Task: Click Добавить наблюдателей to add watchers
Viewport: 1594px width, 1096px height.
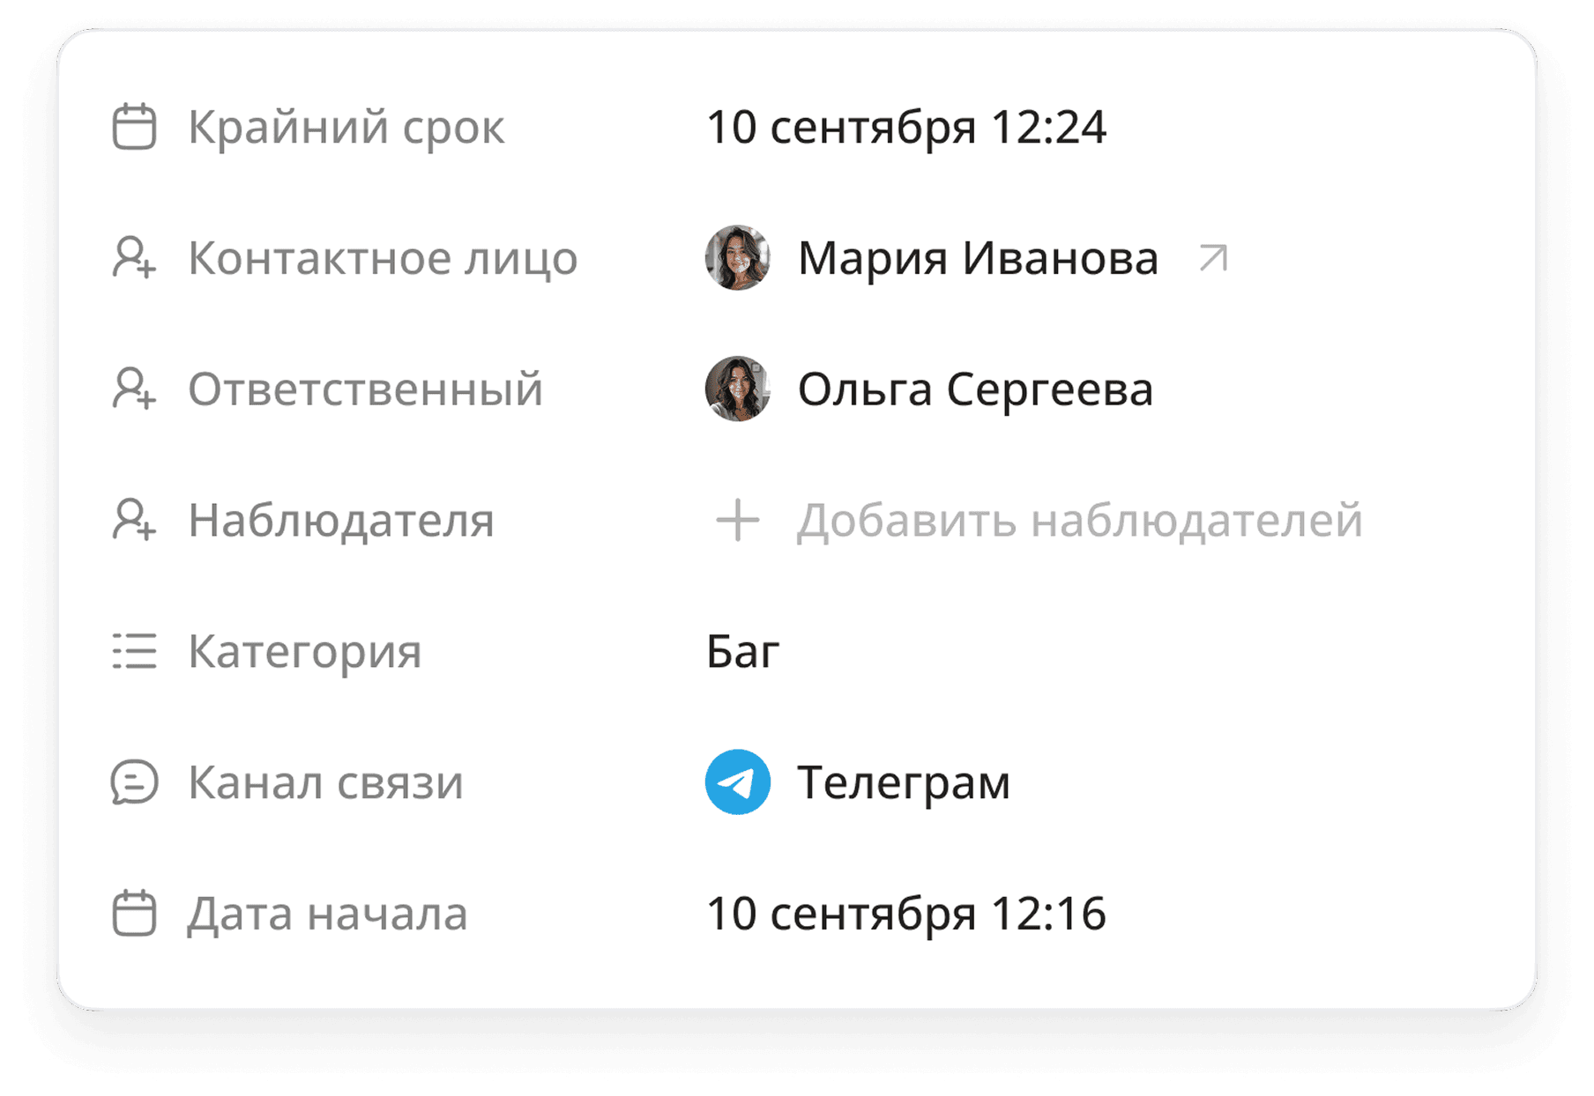Action: (1080, 520)
